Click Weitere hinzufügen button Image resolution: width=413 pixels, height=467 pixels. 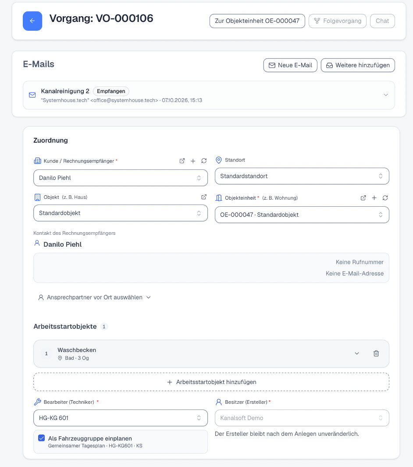[358, 65]
